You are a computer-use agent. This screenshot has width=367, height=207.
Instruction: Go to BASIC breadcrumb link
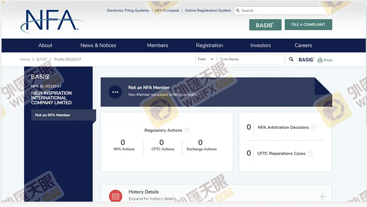click(42, 59)
